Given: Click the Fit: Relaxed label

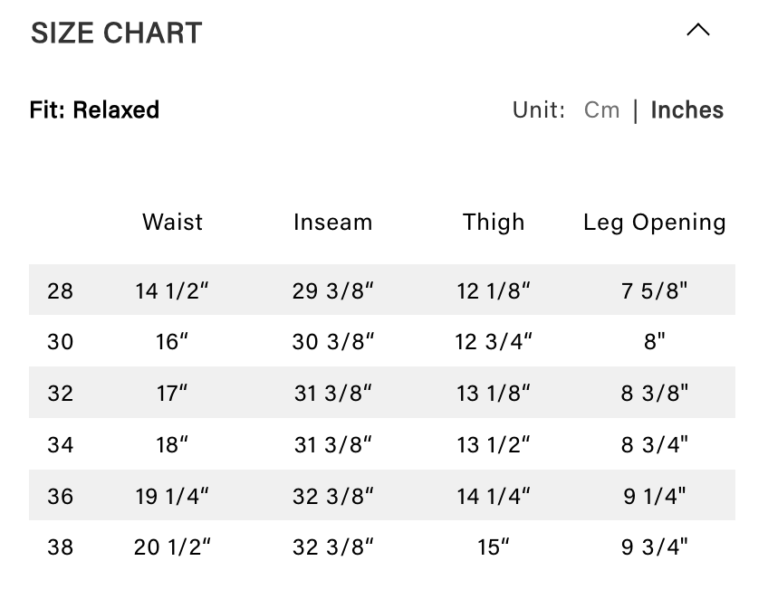Looking at the screenshot, I should tap(94, 110).
